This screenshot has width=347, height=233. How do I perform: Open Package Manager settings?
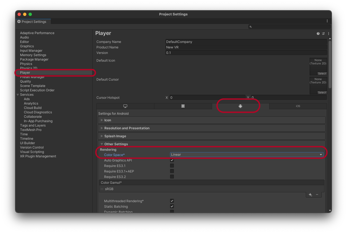coord(34,59)
